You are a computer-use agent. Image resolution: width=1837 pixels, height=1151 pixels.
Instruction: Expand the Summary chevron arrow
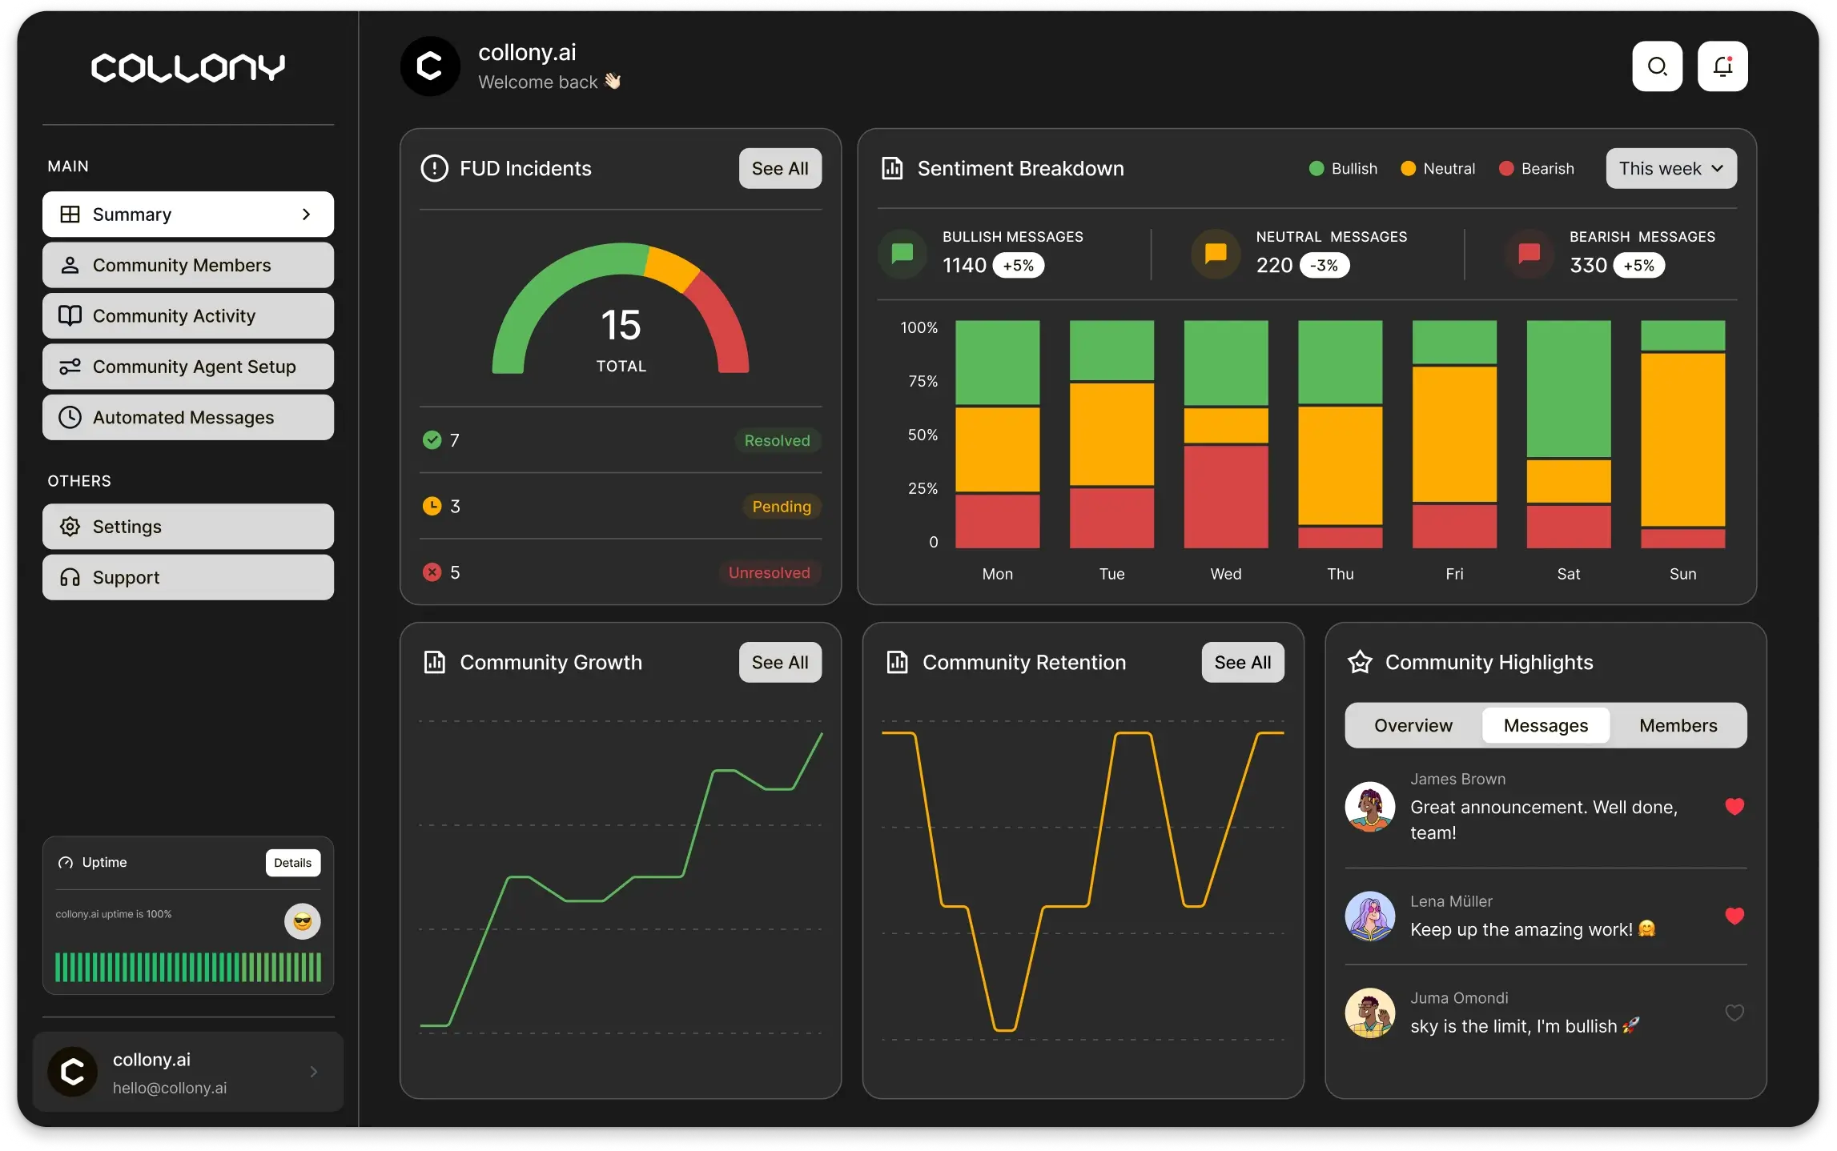coord(306,215)
